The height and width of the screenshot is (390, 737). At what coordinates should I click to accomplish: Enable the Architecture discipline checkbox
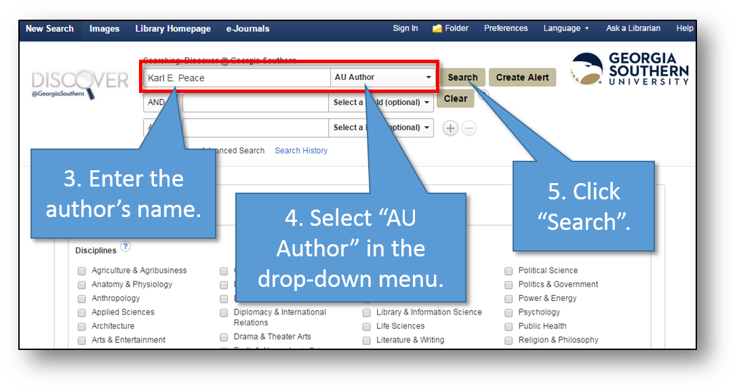[x=82, y=326]
